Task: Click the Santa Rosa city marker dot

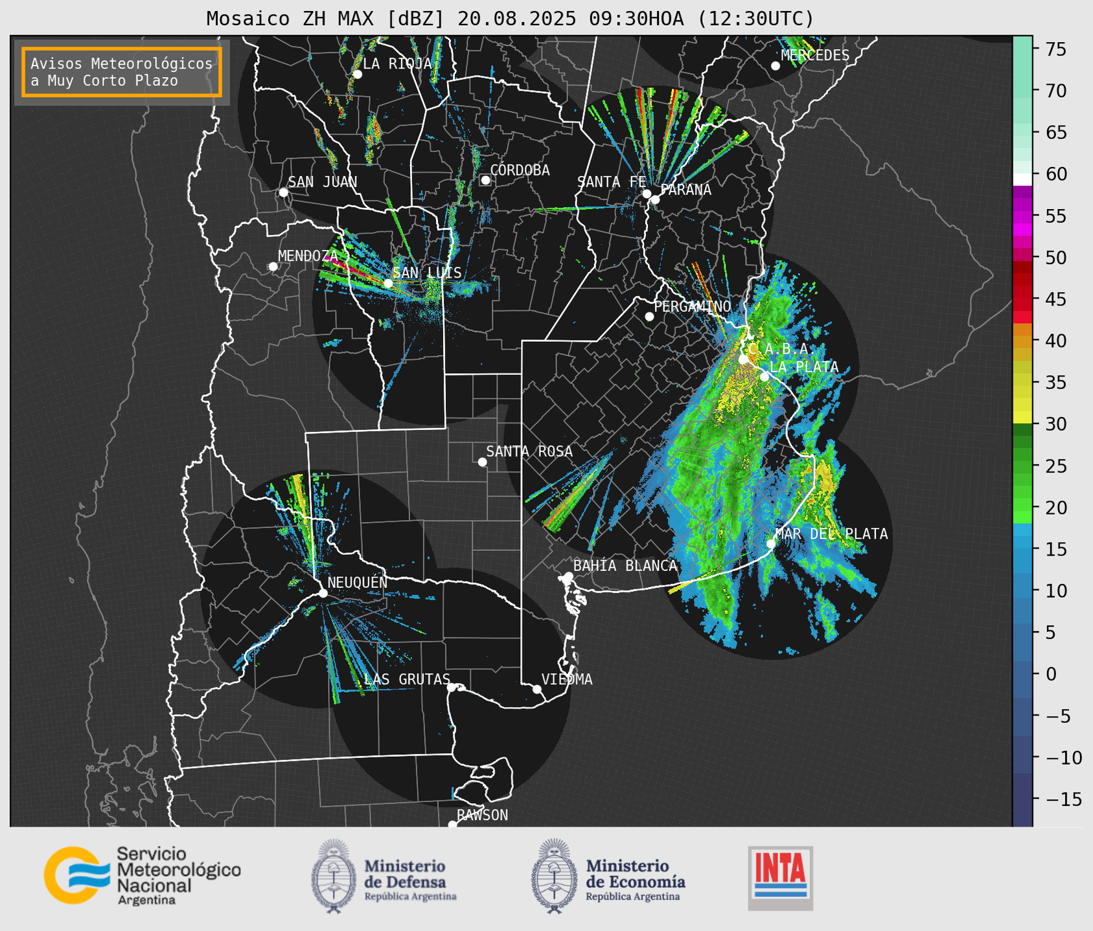Action: pos(482,462)
